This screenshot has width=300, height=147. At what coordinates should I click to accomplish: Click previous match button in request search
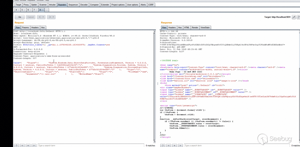point(22,145)
